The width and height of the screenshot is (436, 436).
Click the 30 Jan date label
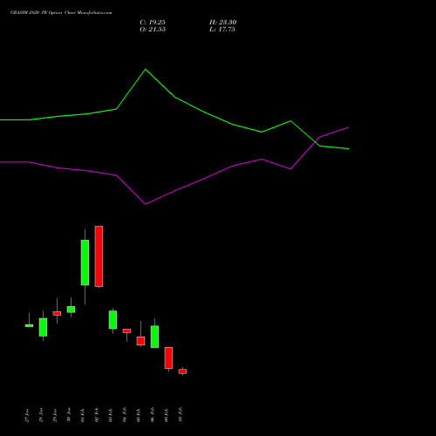tap(69, 415)
